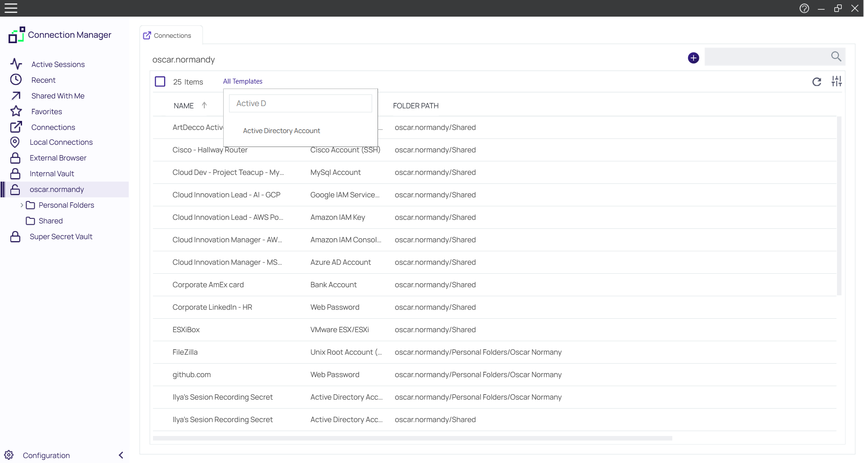Click the Super Secret Vault lock icon
864x463 pixels.
(15, 236)
